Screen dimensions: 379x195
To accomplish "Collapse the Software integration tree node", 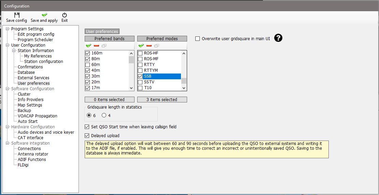I will pyautogui.click(x=8, y=143).
